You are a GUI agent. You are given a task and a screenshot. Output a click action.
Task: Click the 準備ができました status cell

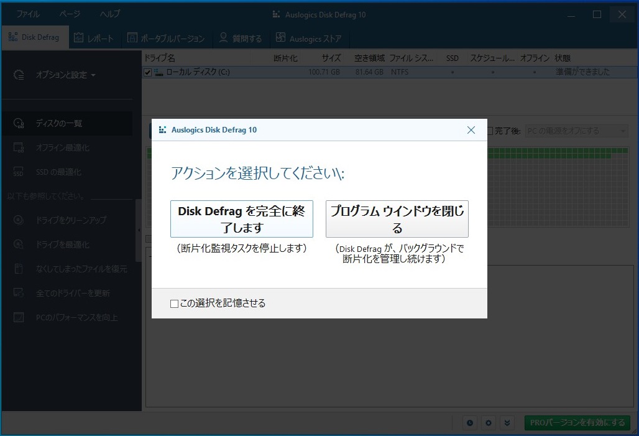(x=583, y=72)
